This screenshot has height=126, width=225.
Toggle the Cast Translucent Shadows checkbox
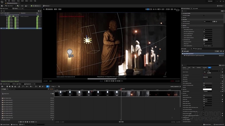(x=203, y=109)
